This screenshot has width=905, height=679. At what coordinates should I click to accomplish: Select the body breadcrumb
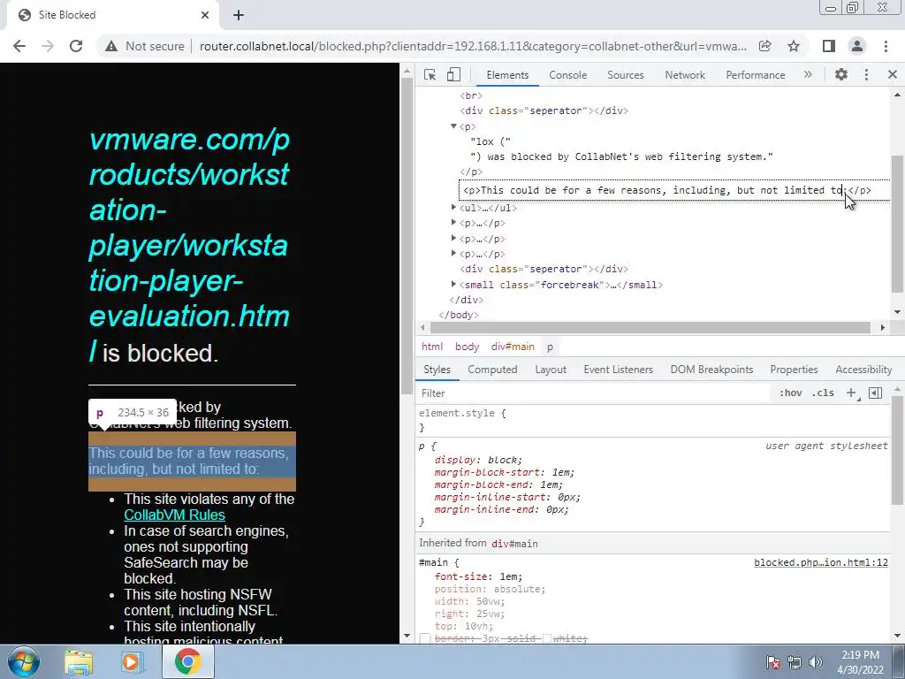(x=467, y=347)
